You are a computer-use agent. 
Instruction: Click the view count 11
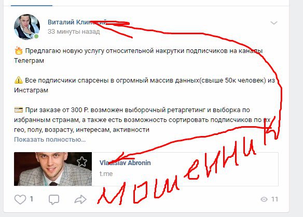click(274, 199)
